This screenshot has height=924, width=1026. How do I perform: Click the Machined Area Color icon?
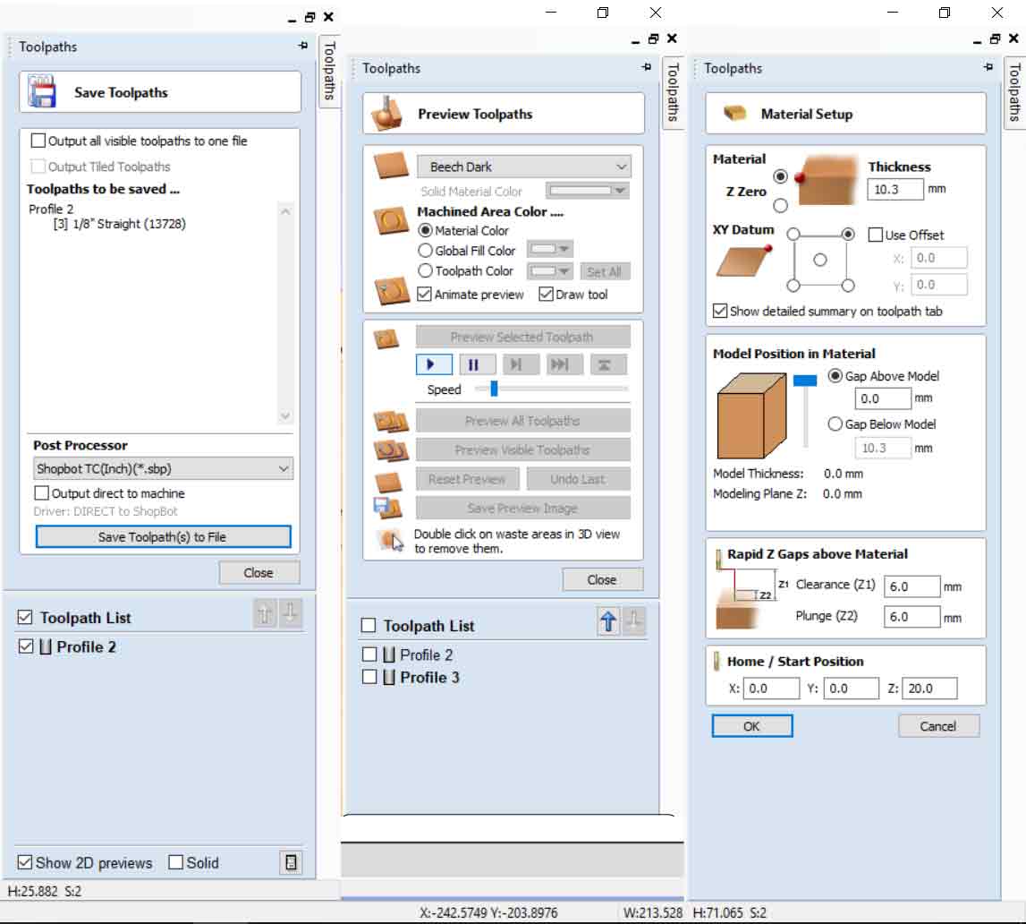click(391, 220)
